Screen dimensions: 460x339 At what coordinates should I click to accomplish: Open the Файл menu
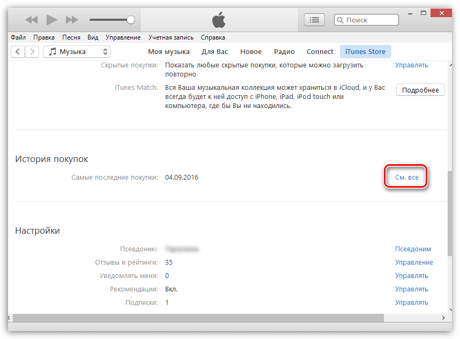[18, 37]
